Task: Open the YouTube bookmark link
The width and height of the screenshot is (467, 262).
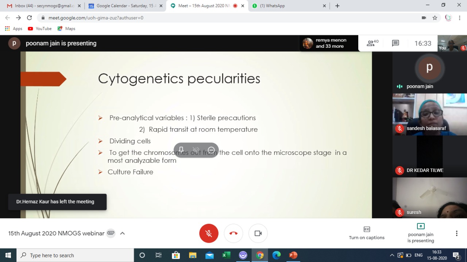Action: coord(40,28)
